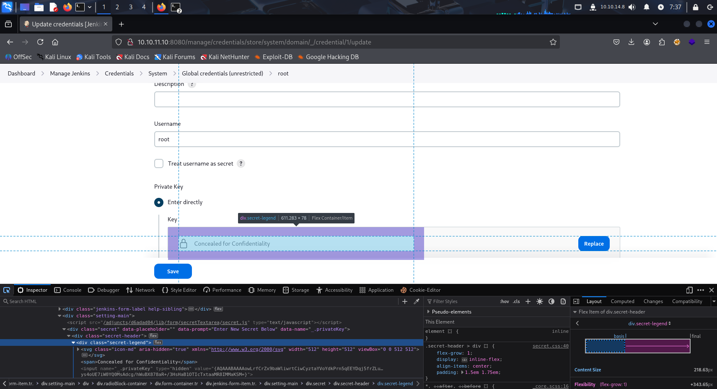Open the Firefox account icon
The width and height of the screenshot is (717, 389).
click(647, 42)
